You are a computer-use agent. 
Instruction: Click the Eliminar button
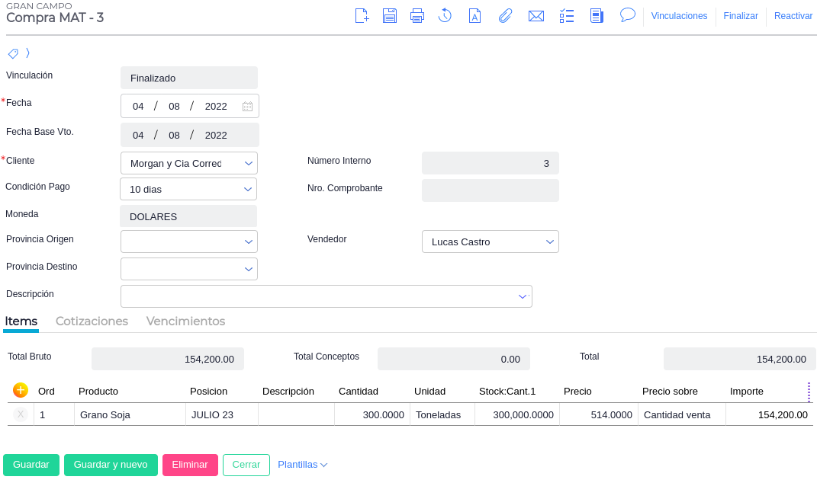(190, 465)
